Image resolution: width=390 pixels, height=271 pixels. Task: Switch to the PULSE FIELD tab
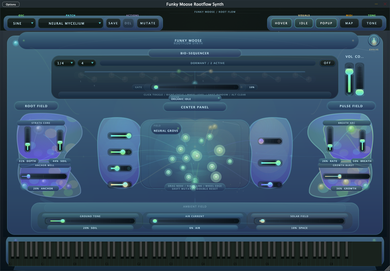(x=351, y=106)
